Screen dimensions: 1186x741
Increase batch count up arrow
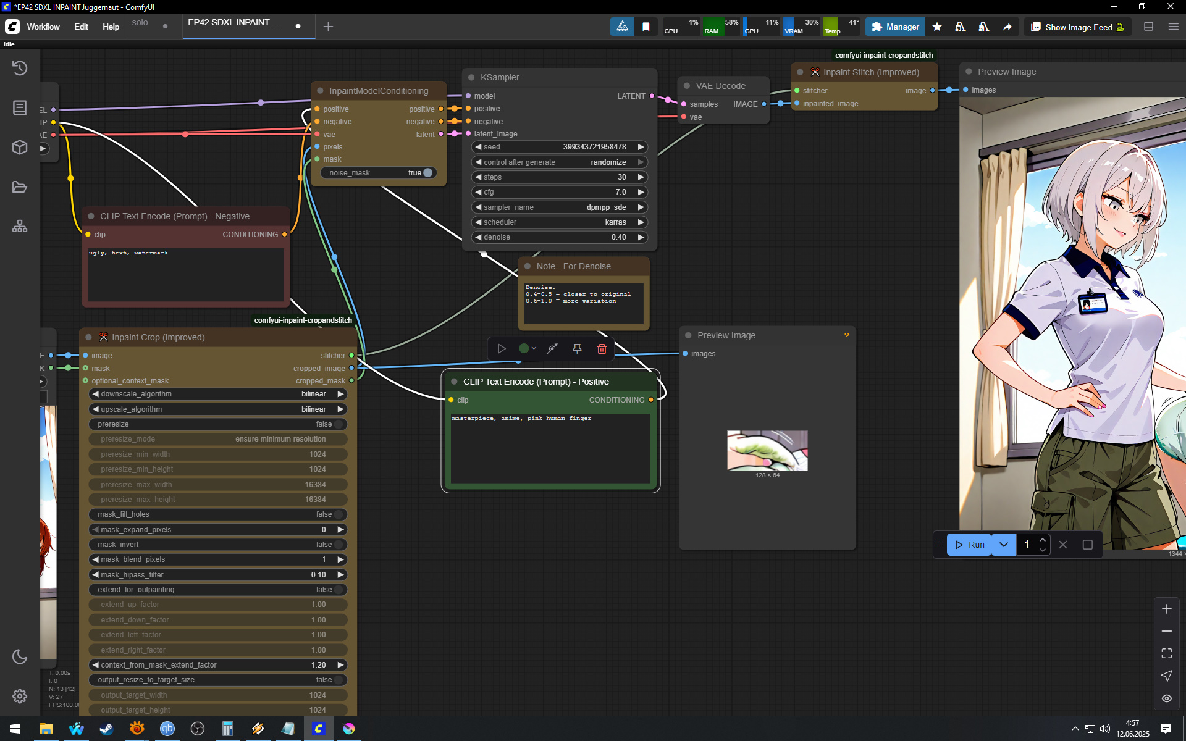[x=1043, y=540]
